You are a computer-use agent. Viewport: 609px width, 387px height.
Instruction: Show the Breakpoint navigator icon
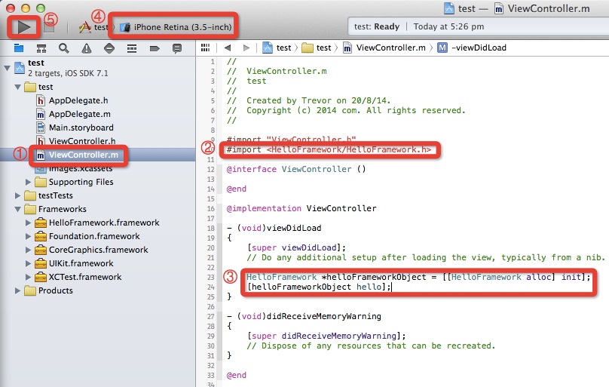click(x=155, y=48)
